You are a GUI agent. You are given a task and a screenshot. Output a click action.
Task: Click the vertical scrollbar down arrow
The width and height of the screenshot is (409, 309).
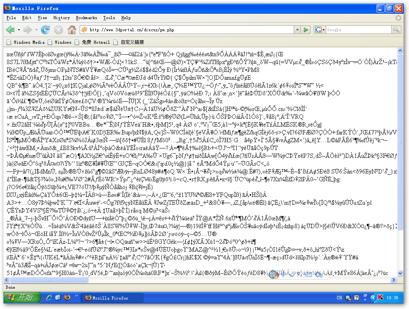(x=400, y=273)
